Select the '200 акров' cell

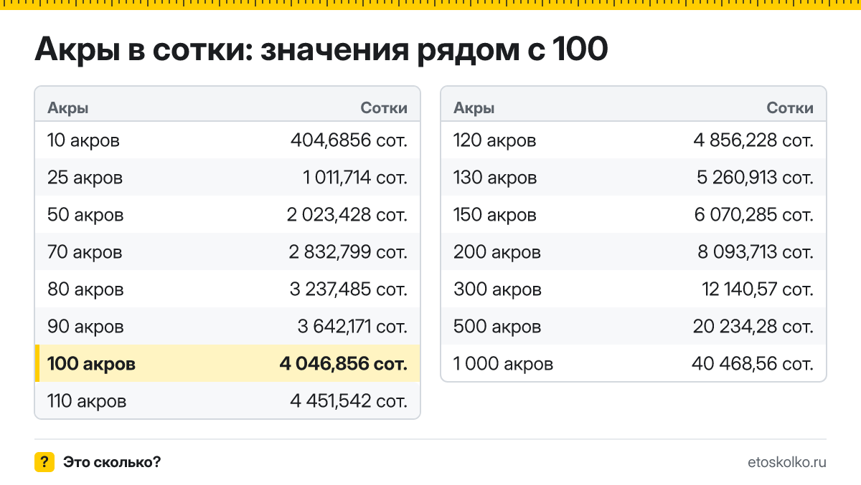tap(497, 251)
